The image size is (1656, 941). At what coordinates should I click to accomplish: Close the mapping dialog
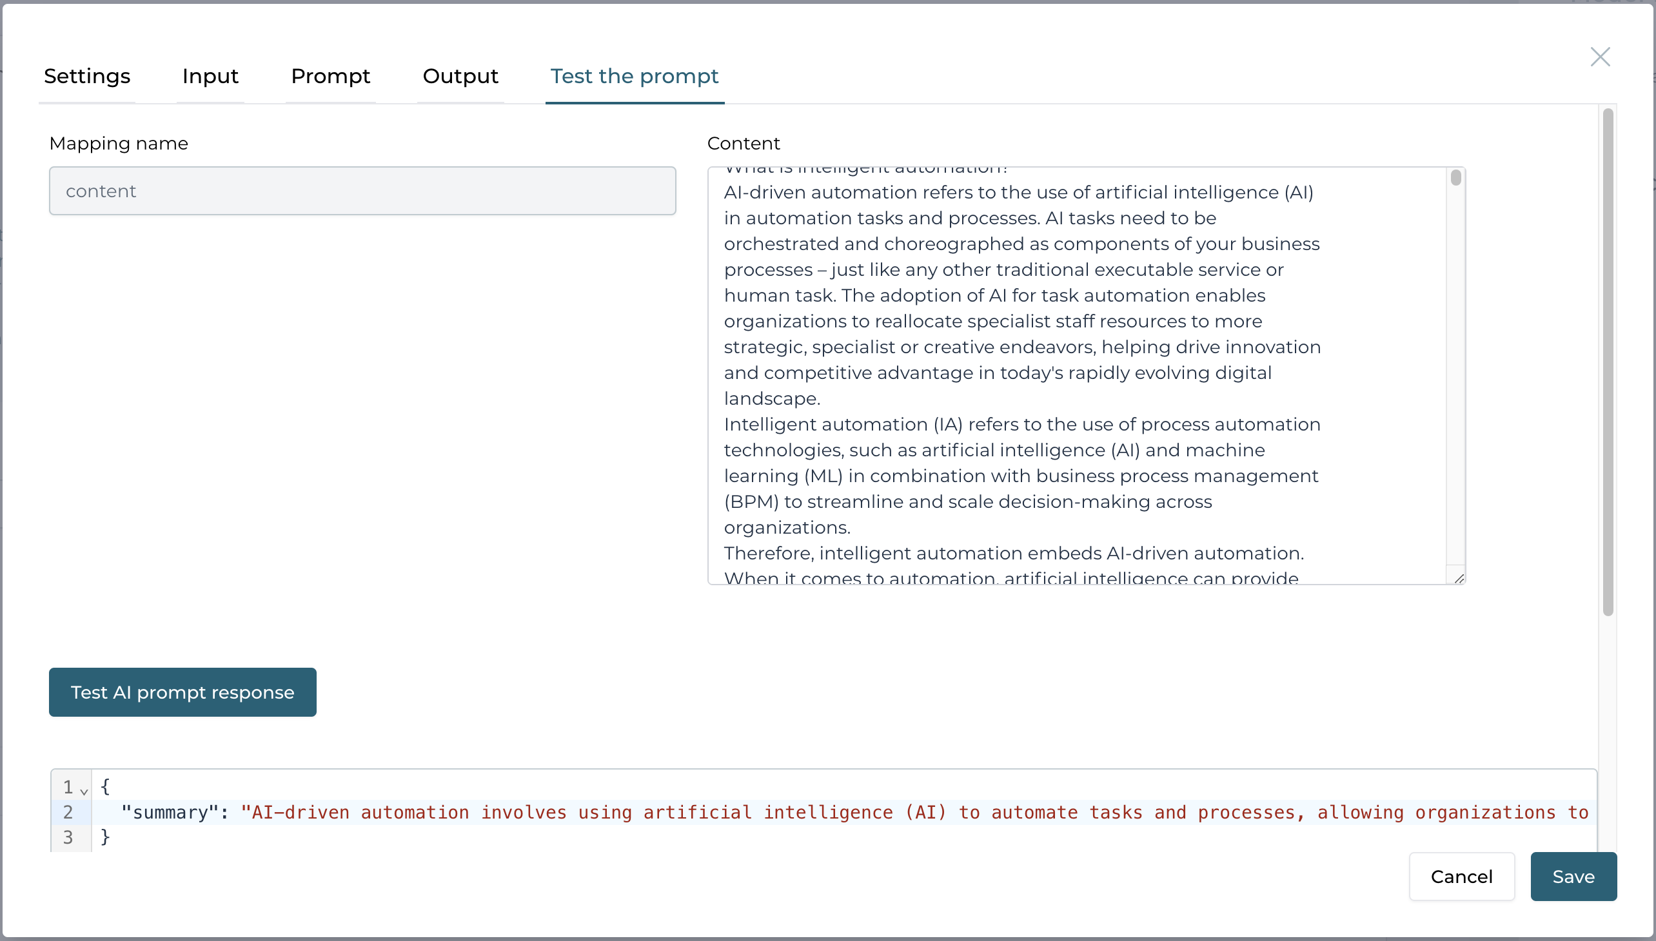tap(1600, 57)
